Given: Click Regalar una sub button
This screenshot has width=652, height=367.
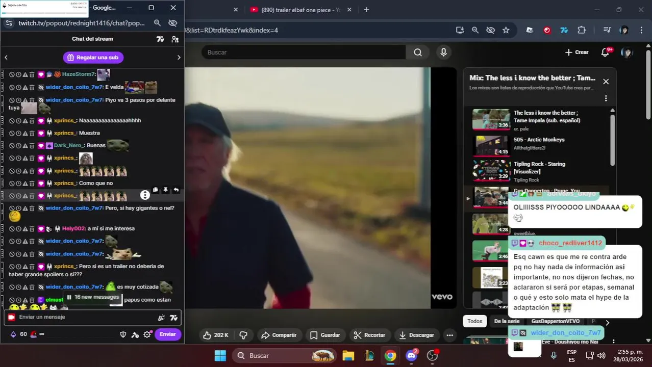Looking at the screenshot, I should point(93,58).
